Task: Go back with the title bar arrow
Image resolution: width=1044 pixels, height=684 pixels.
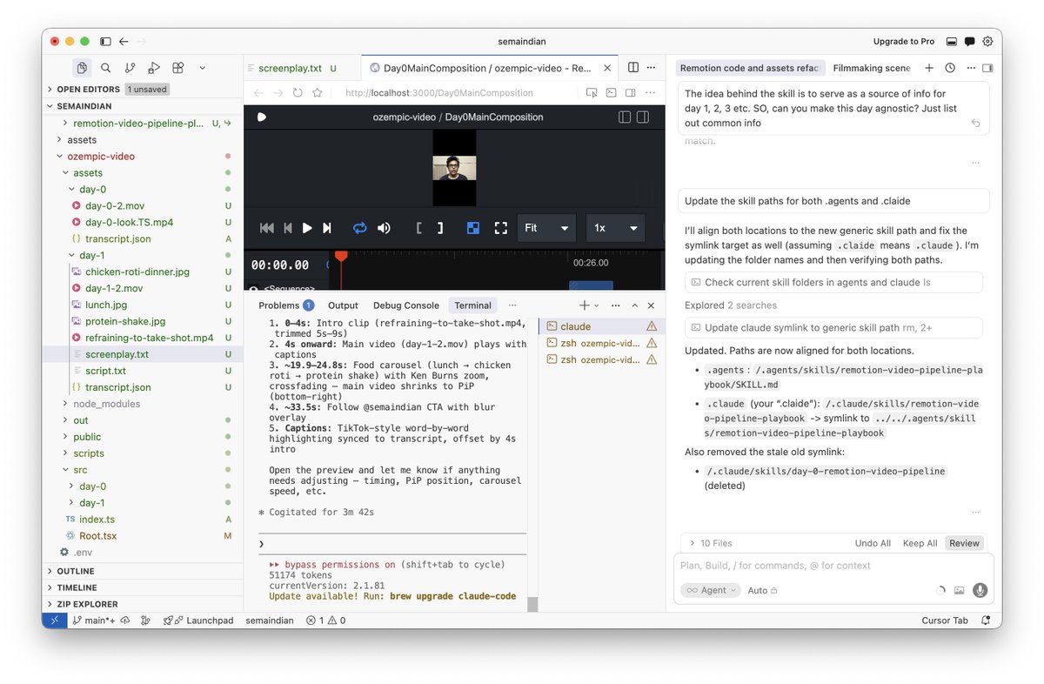Action: point(124,41)
